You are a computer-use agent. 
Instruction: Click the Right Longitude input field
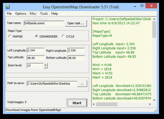[76, 50]
